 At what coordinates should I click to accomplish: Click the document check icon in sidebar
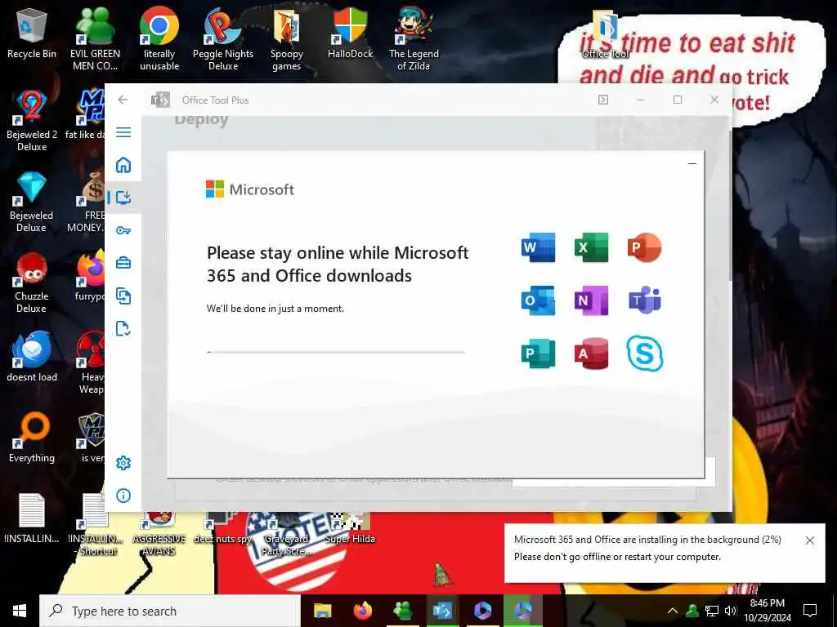point(123,328)
